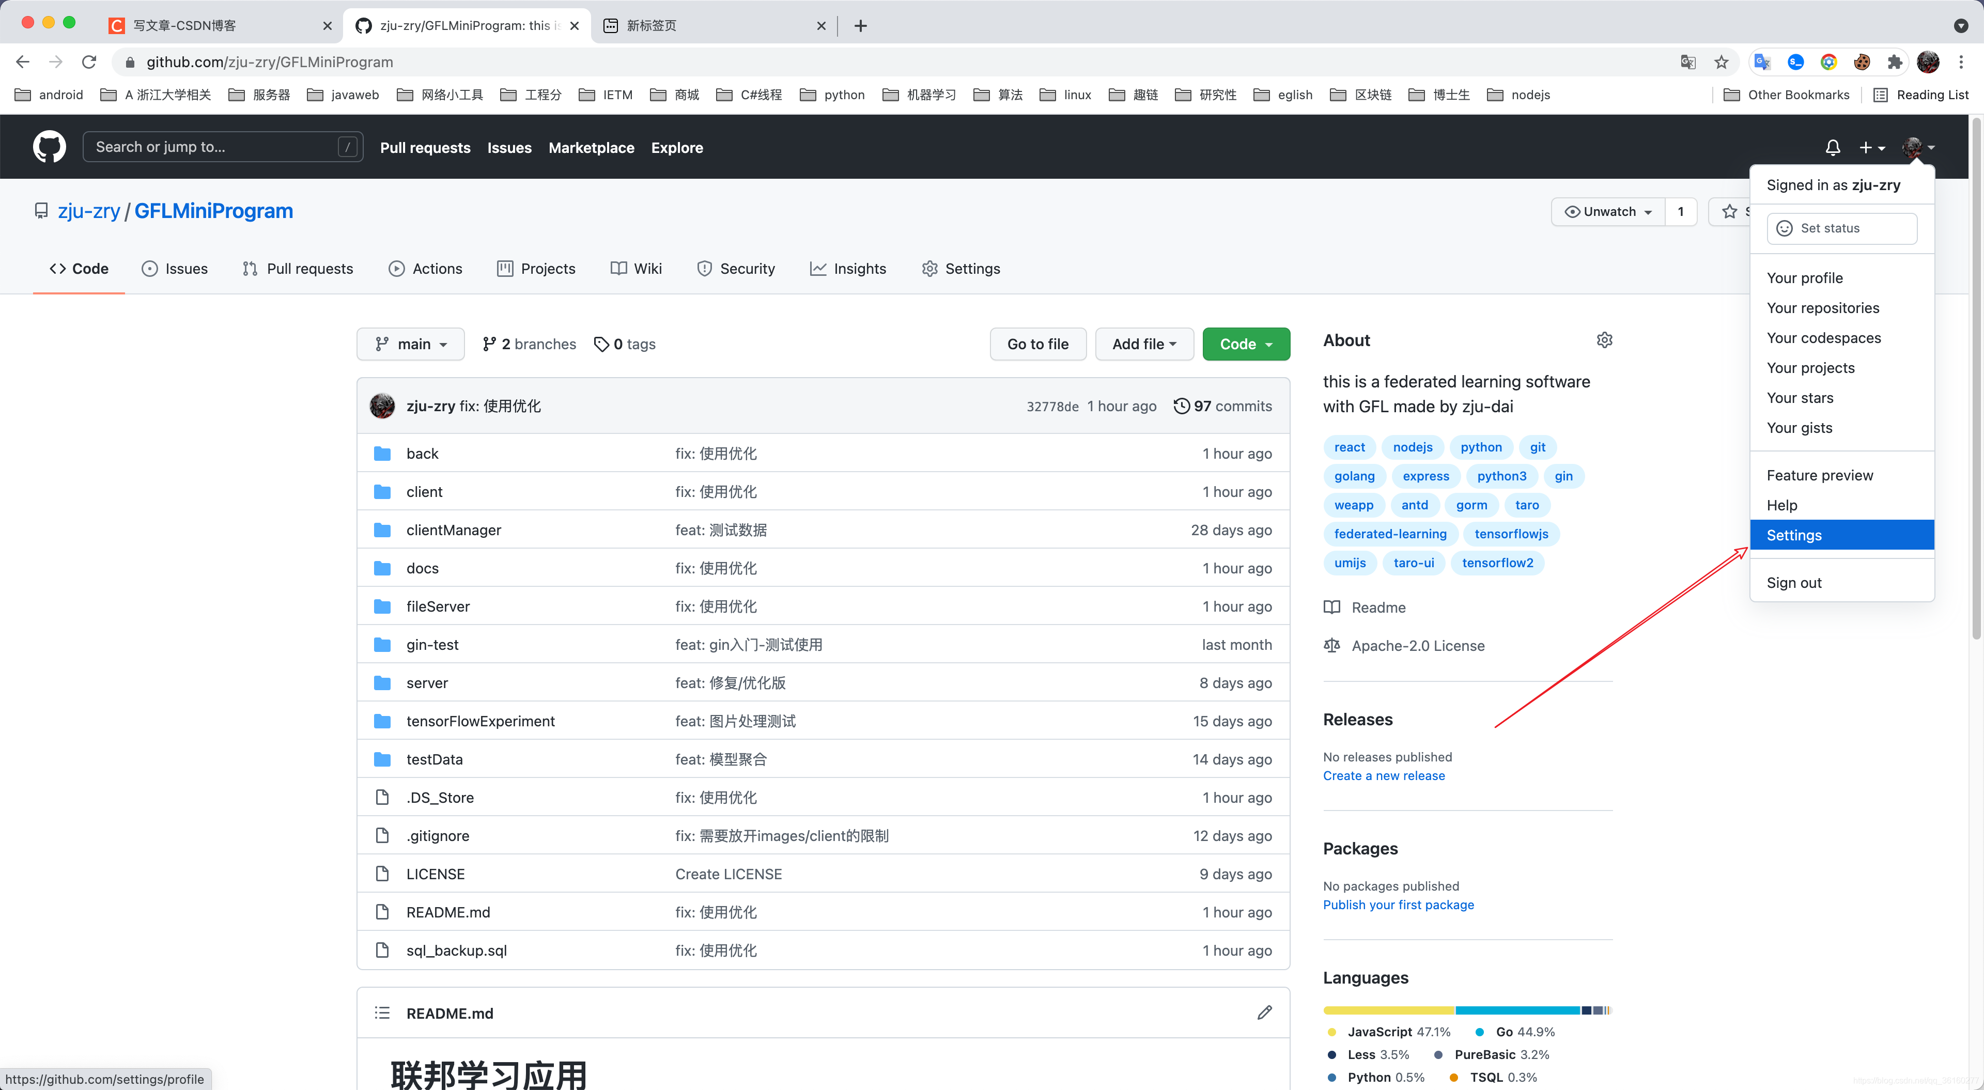This screenshot has width=1984, height=1090.
Task: Click the 0 tags link
Action: point(625,344)
